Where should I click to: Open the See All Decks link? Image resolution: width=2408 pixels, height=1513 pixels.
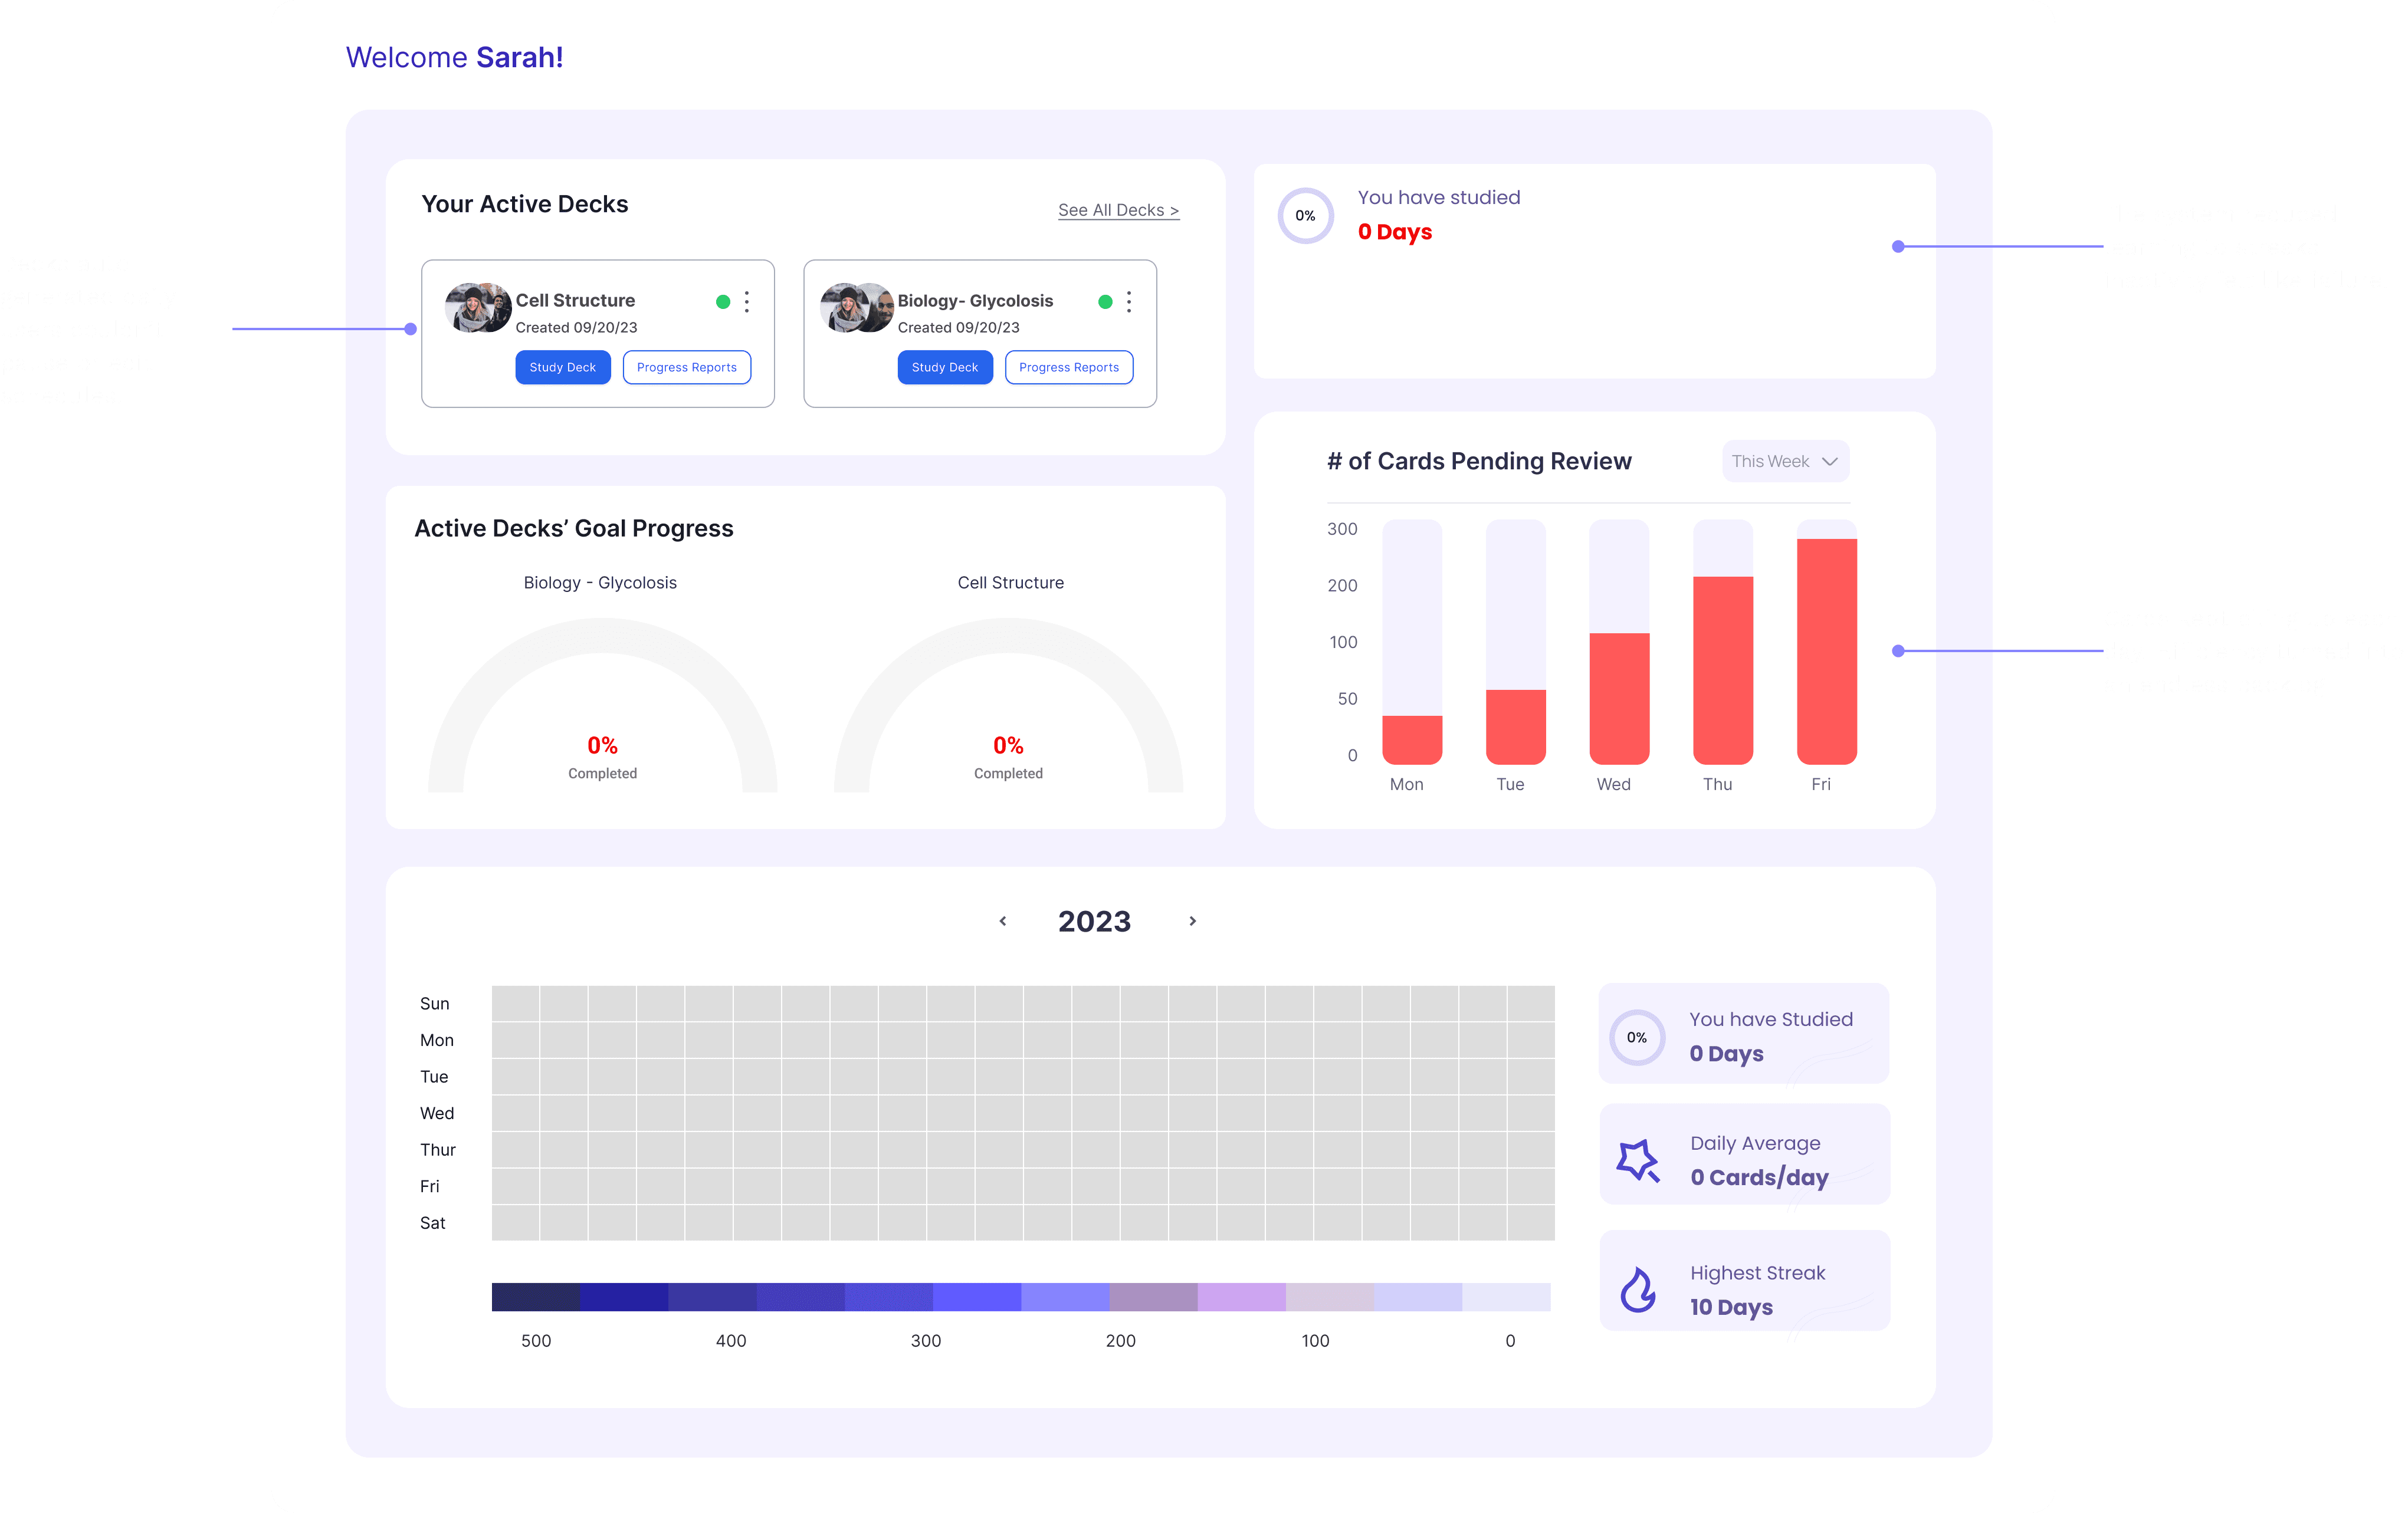[1118, 210]
